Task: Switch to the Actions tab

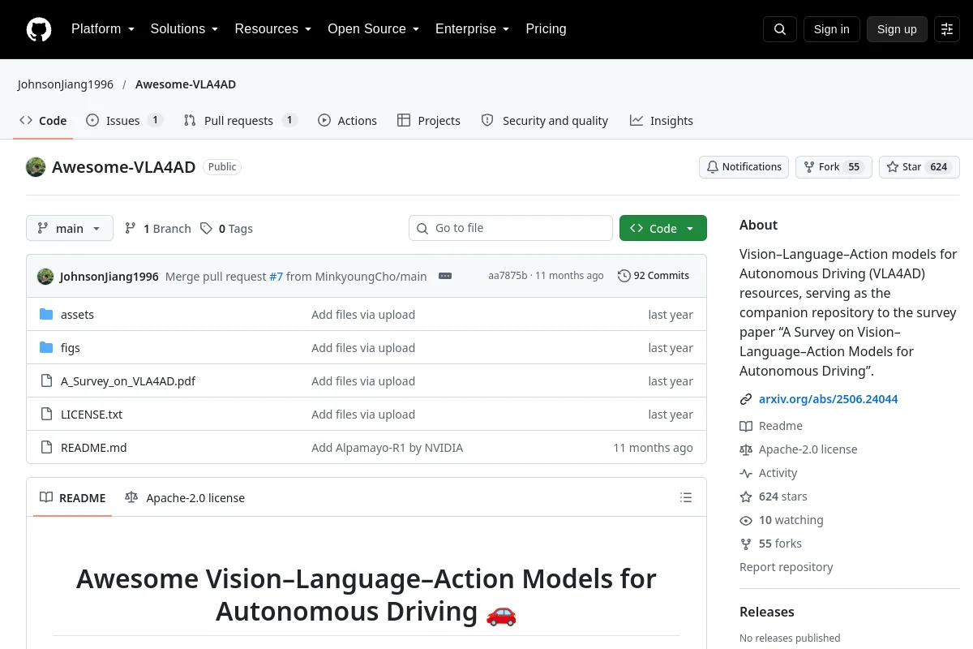Action: tap(347, 121)
